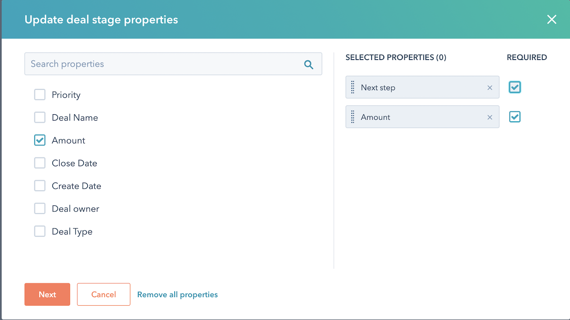The image size is (570, 320).
Task: Grab the drag handle for Next step
Action: point(353,87)
